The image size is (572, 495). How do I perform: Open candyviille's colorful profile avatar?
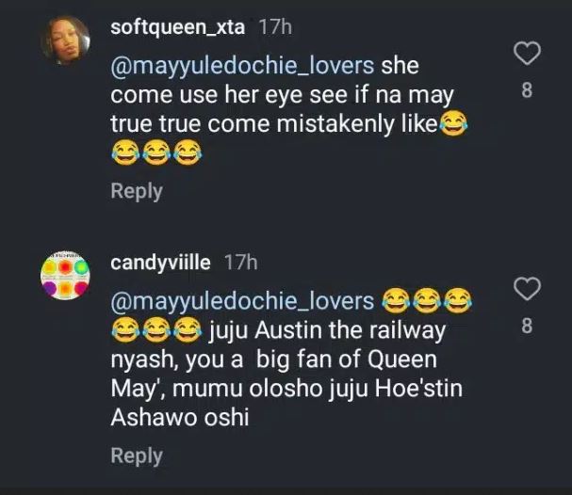[66, 274]
